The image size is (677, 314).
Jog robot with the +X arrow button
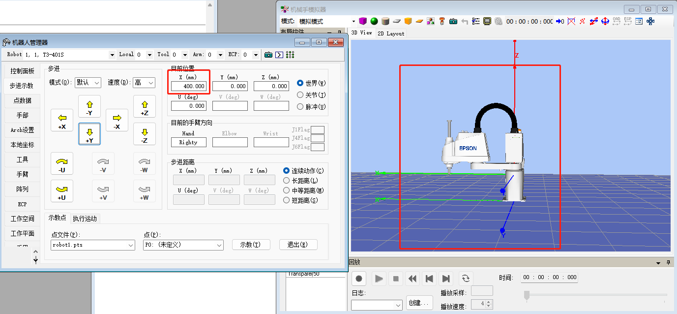tap(62, 120)
